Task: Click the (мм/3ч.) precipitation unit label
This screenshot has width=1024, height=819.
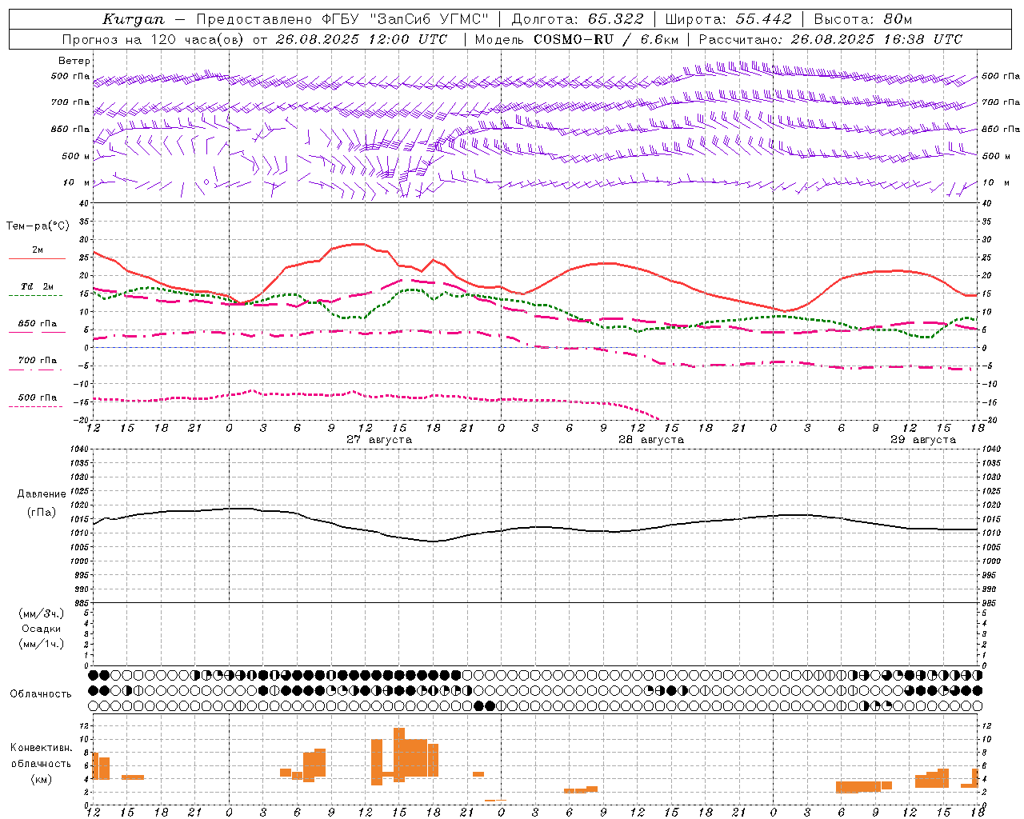Action: (42, 613)
